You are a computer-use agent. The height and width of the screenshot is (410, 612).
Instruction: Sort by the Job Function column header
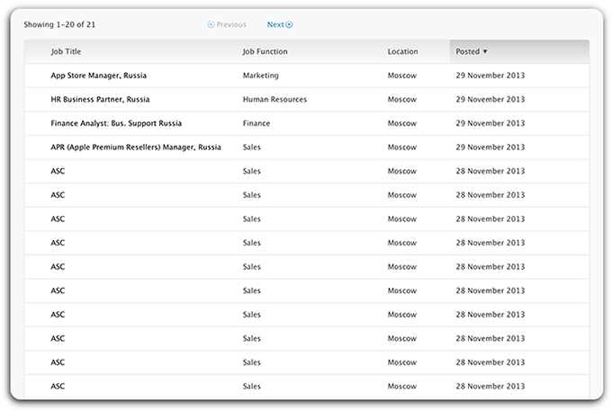[265, 52]
